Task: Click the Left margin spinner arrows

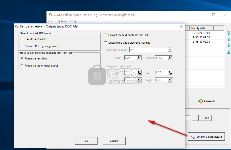Action: click(x=170, y=73)
